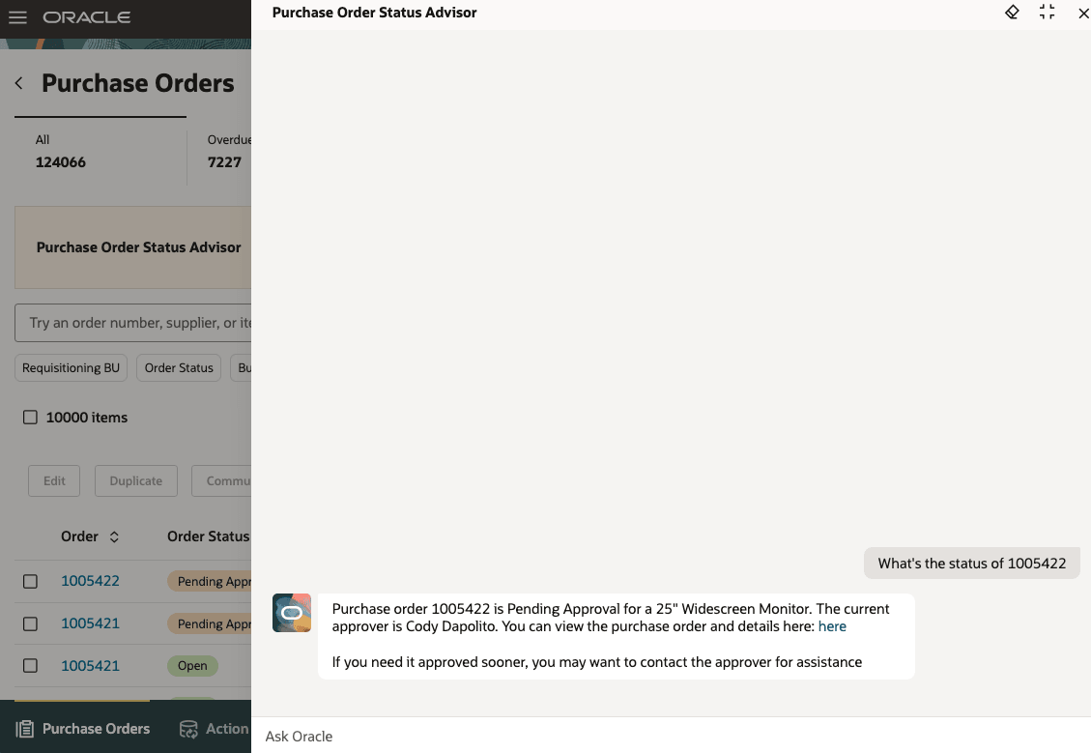Collapse the Purchase Order Status Advisor panel
Screen dimensions: 1091x753
(1047, 13)
